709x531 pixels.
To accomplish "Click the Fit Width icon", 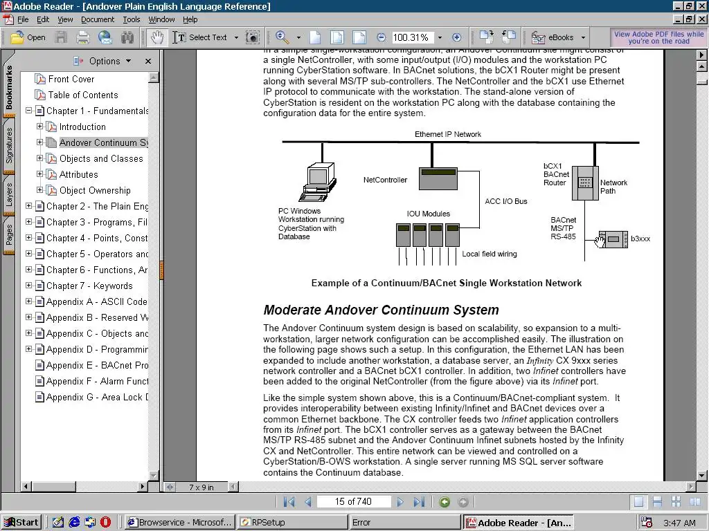I will click(359, 37).
